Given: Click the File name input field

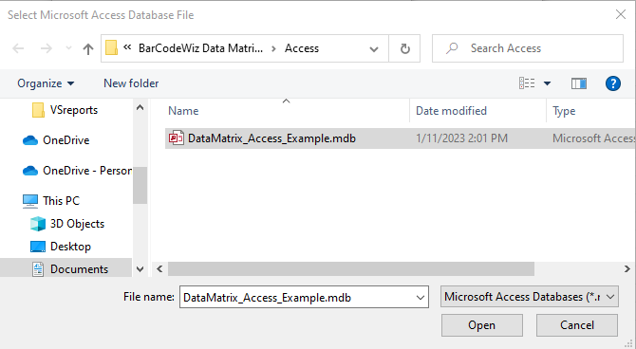Looking at the screenshot, I should pyautogui.click(x=297, y=297).
